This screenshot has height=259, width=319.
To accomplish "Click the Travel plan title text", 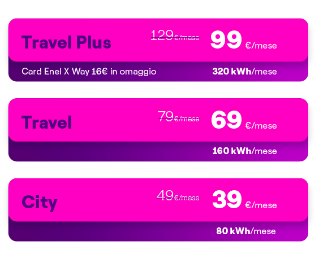I will coord(46,122).
